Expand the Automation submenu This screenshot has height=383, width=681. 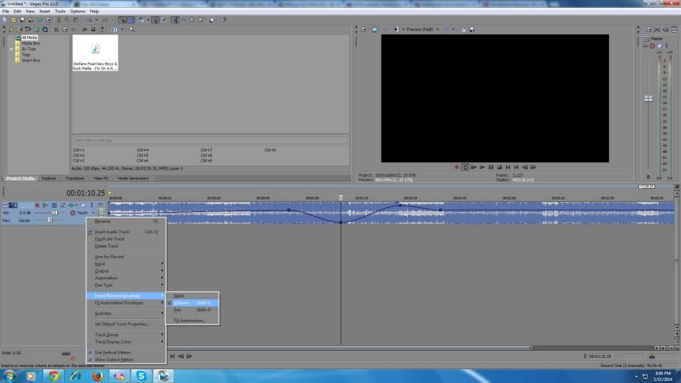(126, 278)
